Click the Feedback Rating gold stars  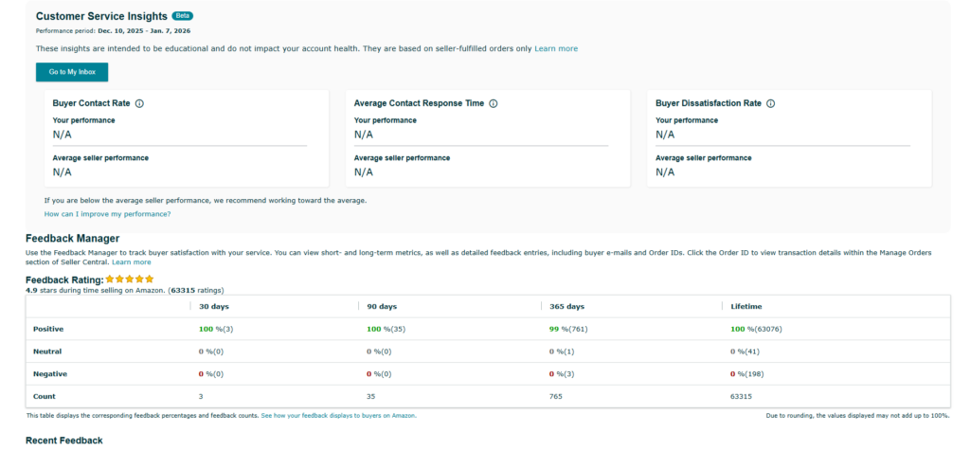tap(130, 279)
